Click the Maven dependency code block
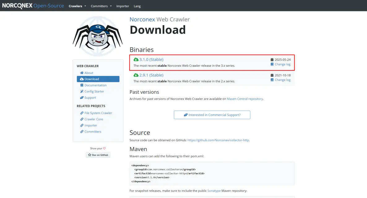367x198 pixels. (212, 174)
